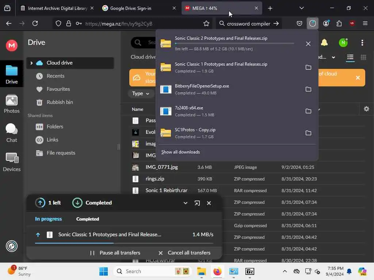Image resolution: width=374 pixels, height=280 pixels.
Task: Cancel all transfers
Action: 184,253
